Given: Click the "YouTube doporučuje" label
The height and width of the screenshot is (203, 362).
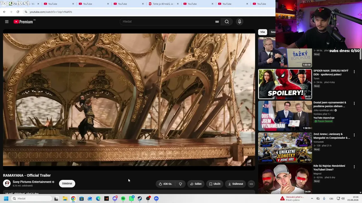Looking at the screenshot, I should (x=324, y=118).
